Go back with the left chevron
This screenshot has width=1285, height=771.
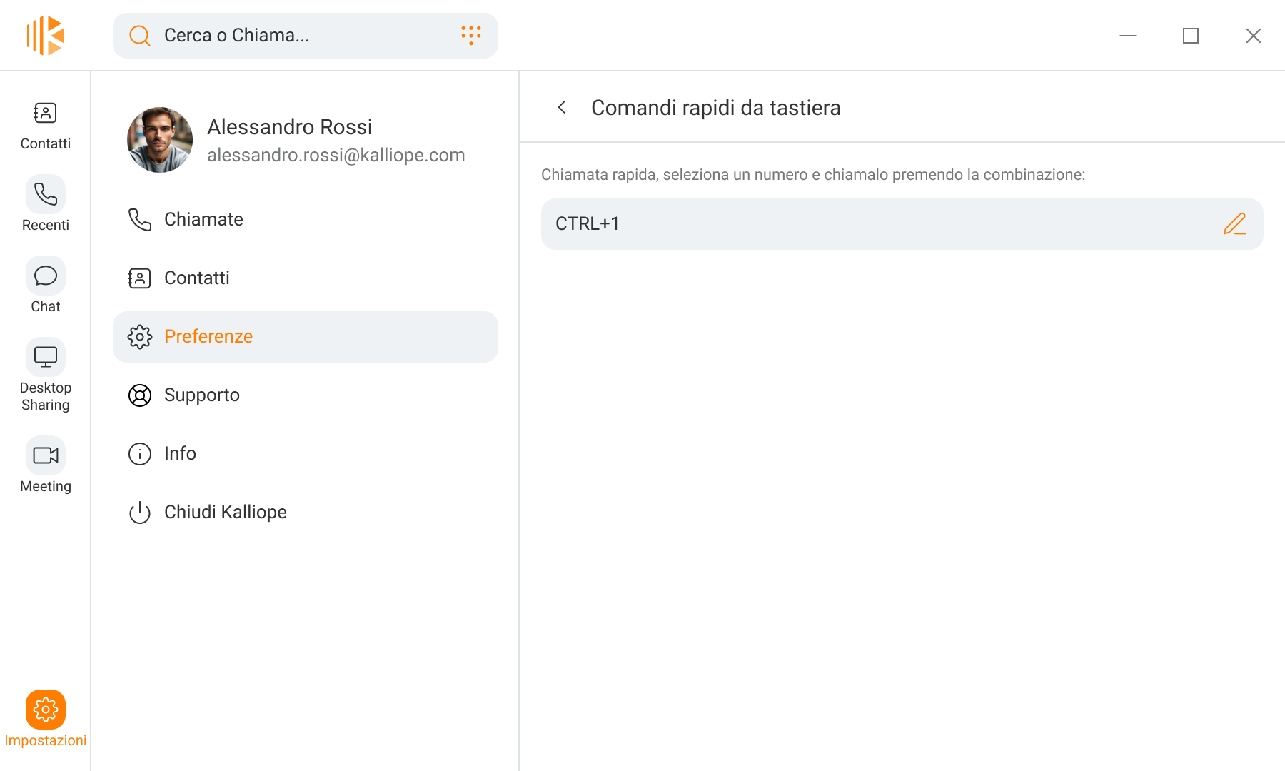click(562, 107)
